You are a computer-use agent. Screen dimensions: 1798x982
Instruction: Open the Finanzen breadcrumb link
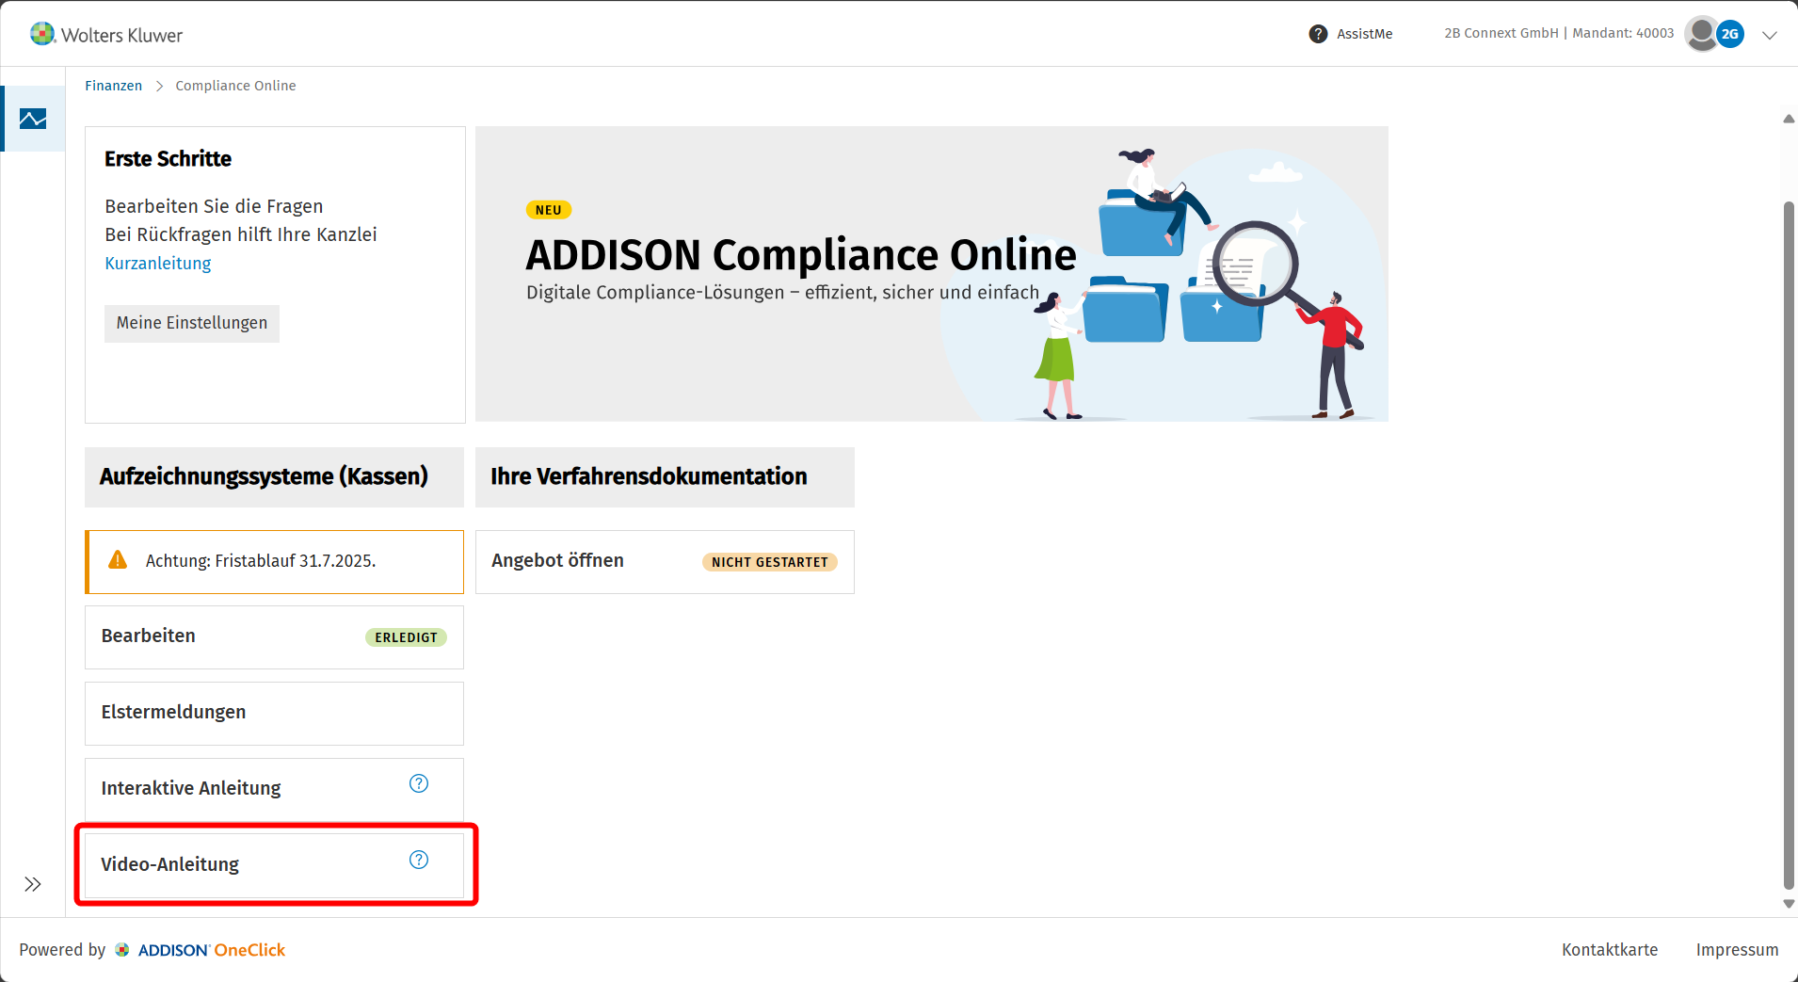pyautogui.click(x=113, y=86)
